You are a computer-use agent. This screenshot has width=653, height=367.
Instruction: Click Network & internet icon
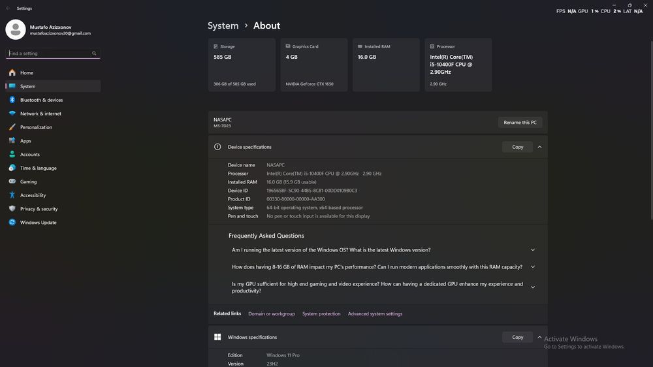pos(12,114)
